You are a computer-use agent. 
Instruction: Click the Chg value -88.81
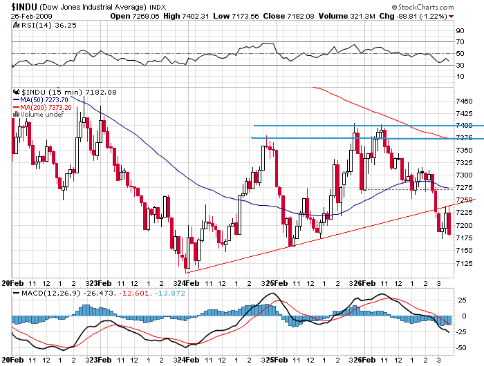coord(407,17)
